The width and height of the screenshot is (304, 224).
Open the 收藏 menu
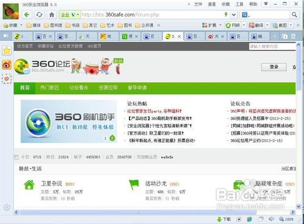coord(226,4)
